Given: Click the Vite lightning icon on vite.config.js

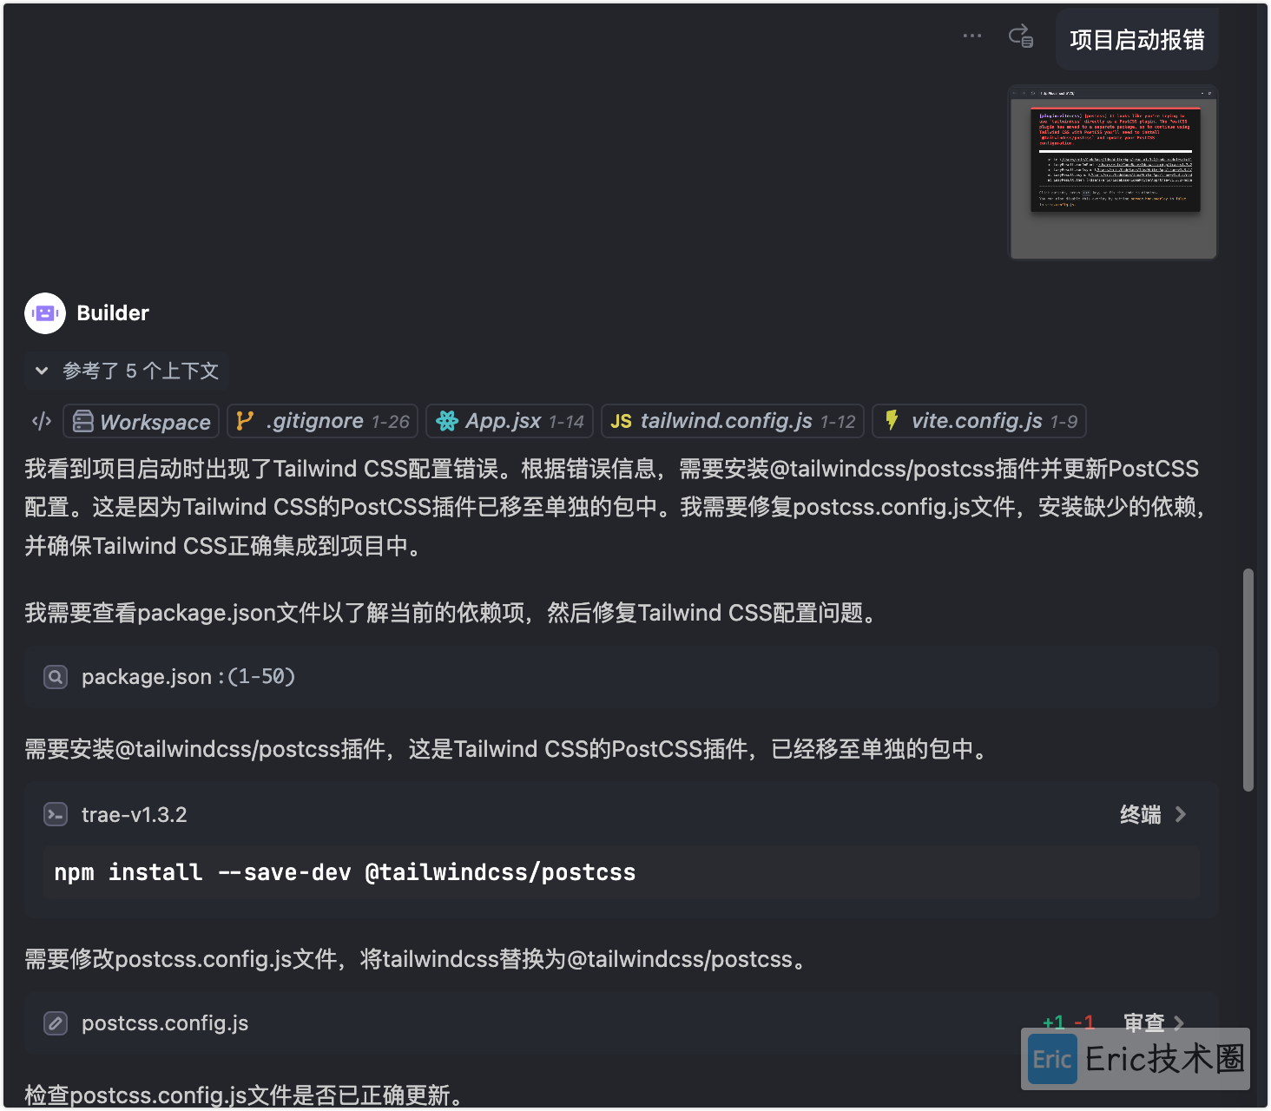Looking at the screenshot, I should (x=892, y=421).
